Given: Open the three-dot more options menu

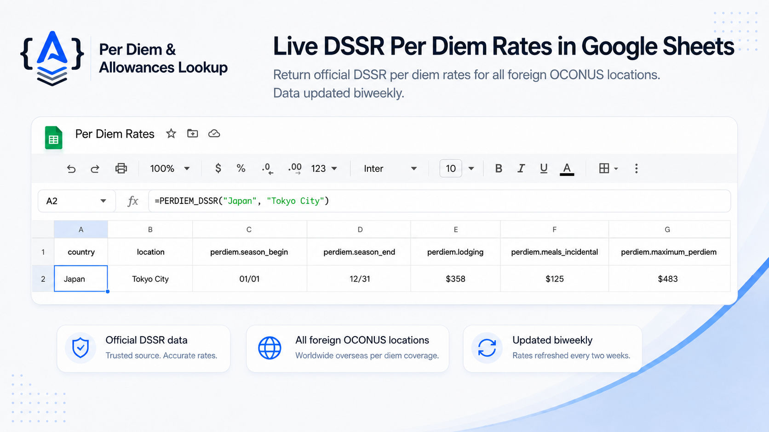Looking at the screenshot, I should (637, 168).
